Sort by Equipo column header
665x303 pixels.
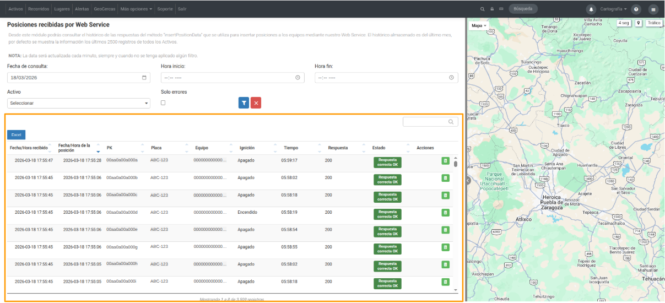pos(214,148)
